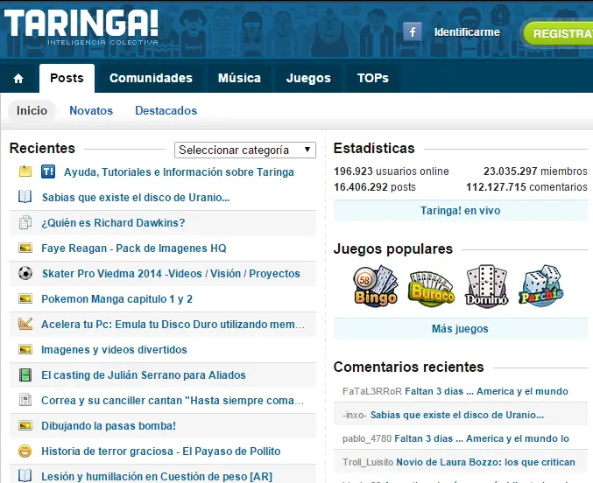This screenshot has width=593, height=483.
Task: Click the ruler icon beside Acelera tu Pc
Action: pos(25,324)
